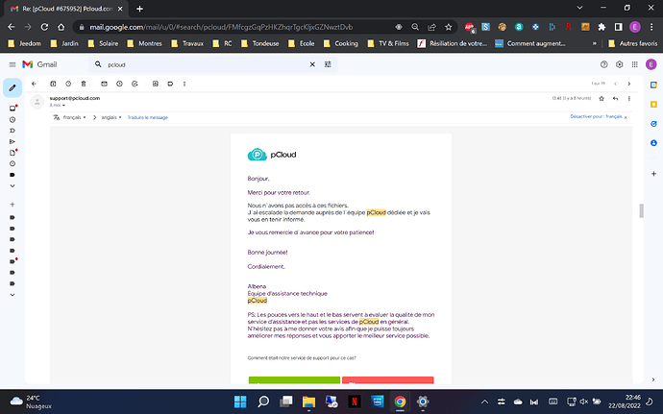Viewport: 663px width, 414px height.
Task: Open message three-dot more options
Action: tap(629, 99)
